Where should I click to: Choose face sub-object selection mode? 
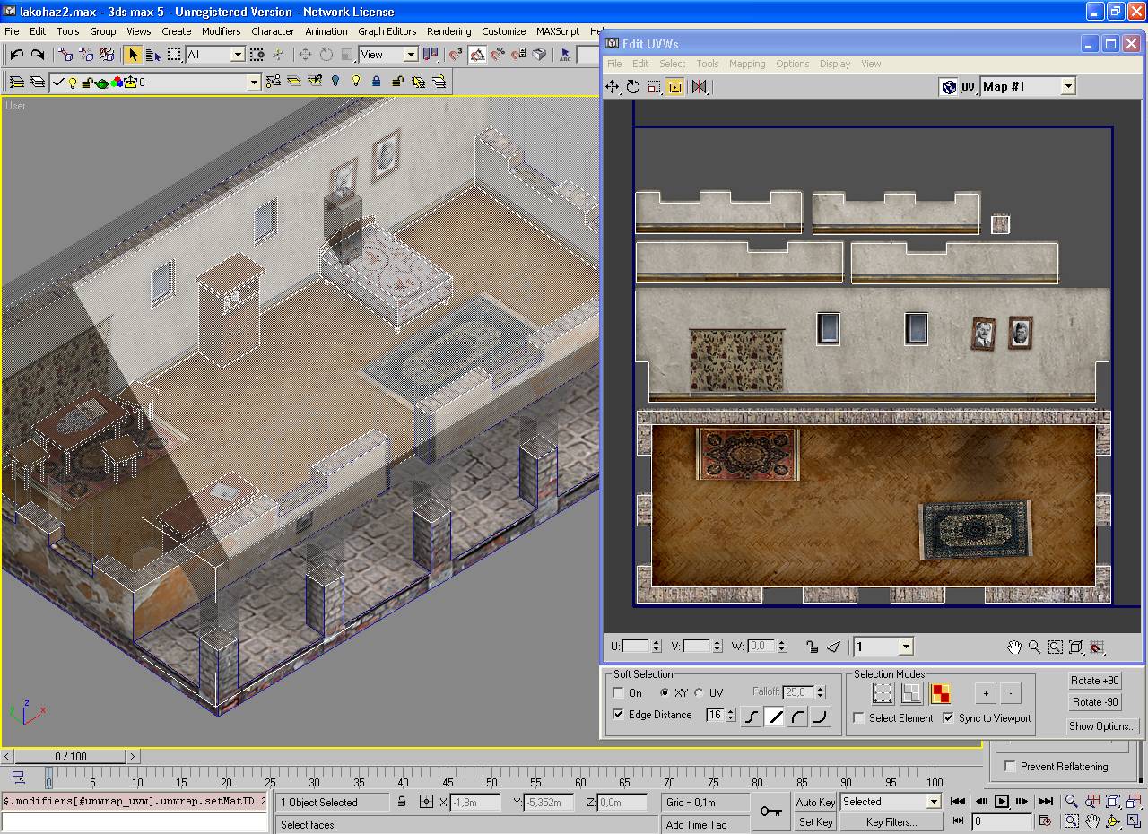pyautogui.click(x=940, y=693)
